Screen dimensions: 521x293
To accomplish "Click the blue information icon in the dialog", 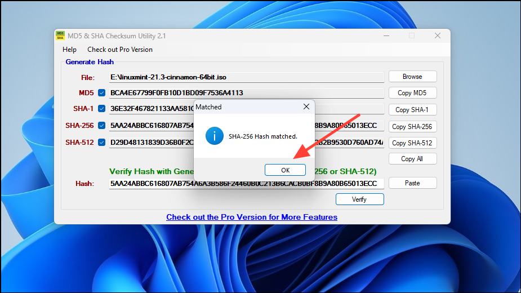I will [215, 136].
